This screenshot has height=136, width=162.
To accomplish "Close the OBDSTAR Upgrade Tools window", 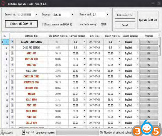I will [159, 3].
